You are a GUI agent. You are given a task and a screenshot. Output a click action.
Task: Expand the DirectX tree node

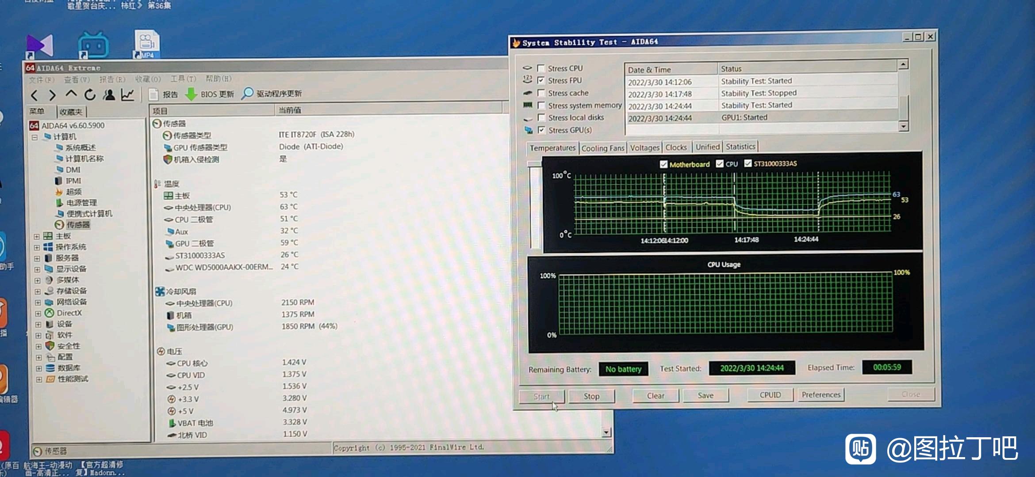[x=38, y=314]
